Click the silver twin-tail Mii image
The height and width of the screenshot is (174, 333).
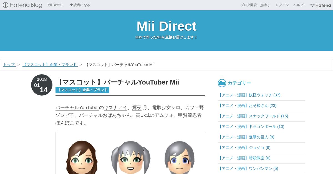(130, 157)
